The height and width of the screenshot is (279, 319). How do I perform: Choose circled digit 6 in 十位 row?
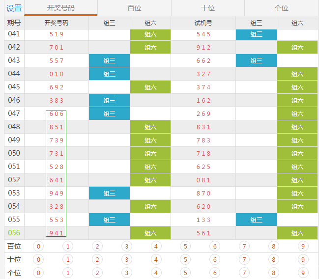pos(215,259)
